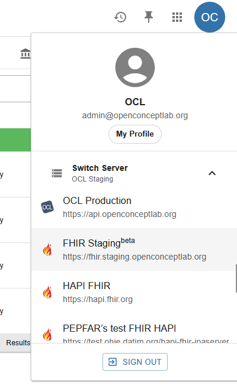Open the apps grid icon
Screen dimensions: 237x392
(x=177, y=17)
